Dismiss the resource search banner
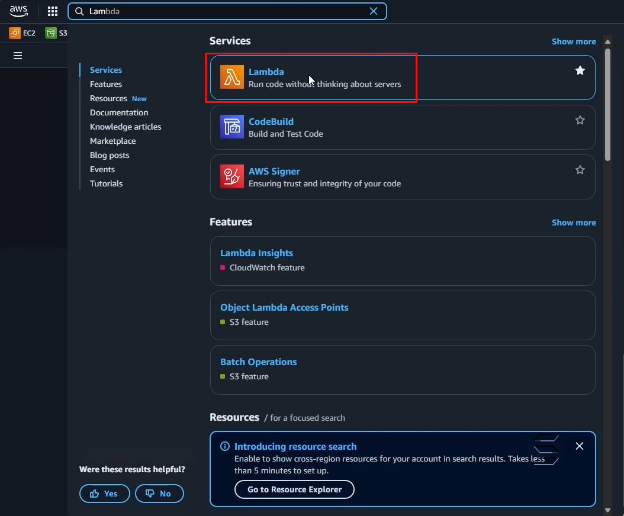 pyautogui.click(x=580, y=446)
